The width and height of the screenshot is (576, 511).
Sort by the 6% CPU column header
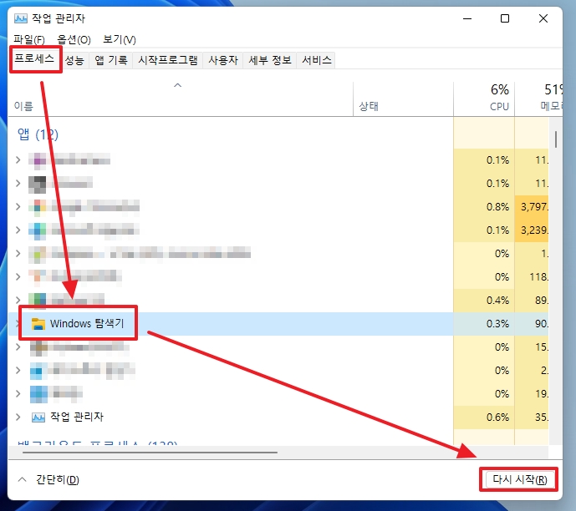coord(484,99)
